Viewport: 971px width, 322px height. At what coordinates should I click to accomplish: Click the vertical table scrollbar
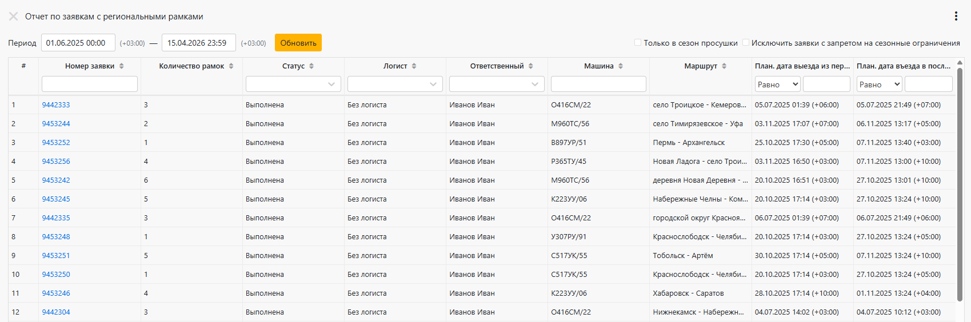[x=960, y=184]
